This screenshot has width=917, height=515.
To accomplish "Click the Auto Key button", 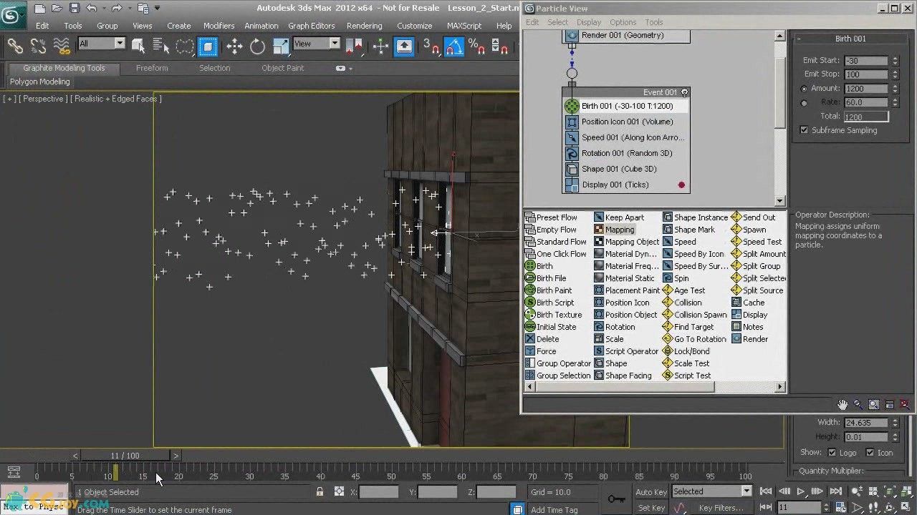I will point(651,491).
